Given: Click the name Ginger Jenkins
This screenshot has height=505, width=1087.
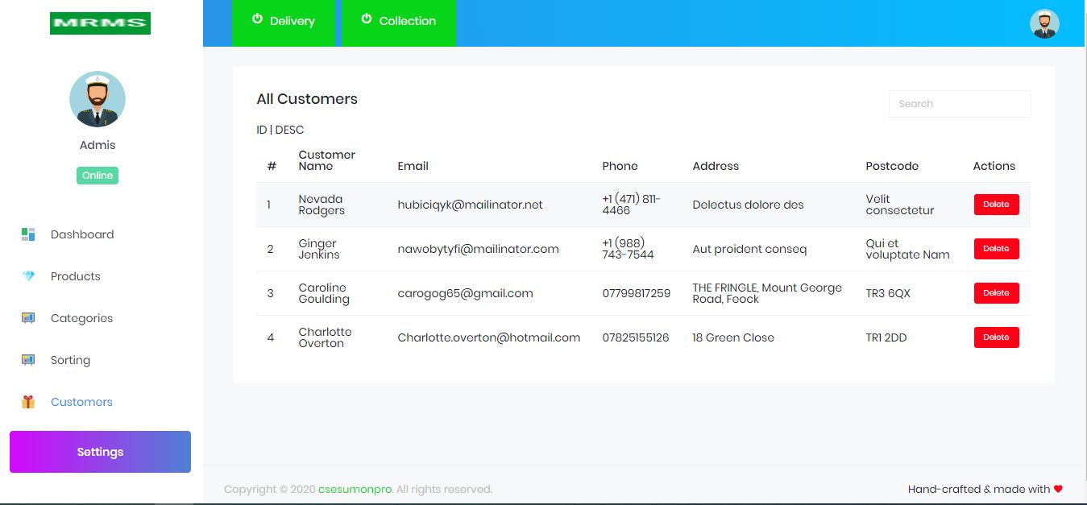Looking at the screenshot, I should click(319, 249).
